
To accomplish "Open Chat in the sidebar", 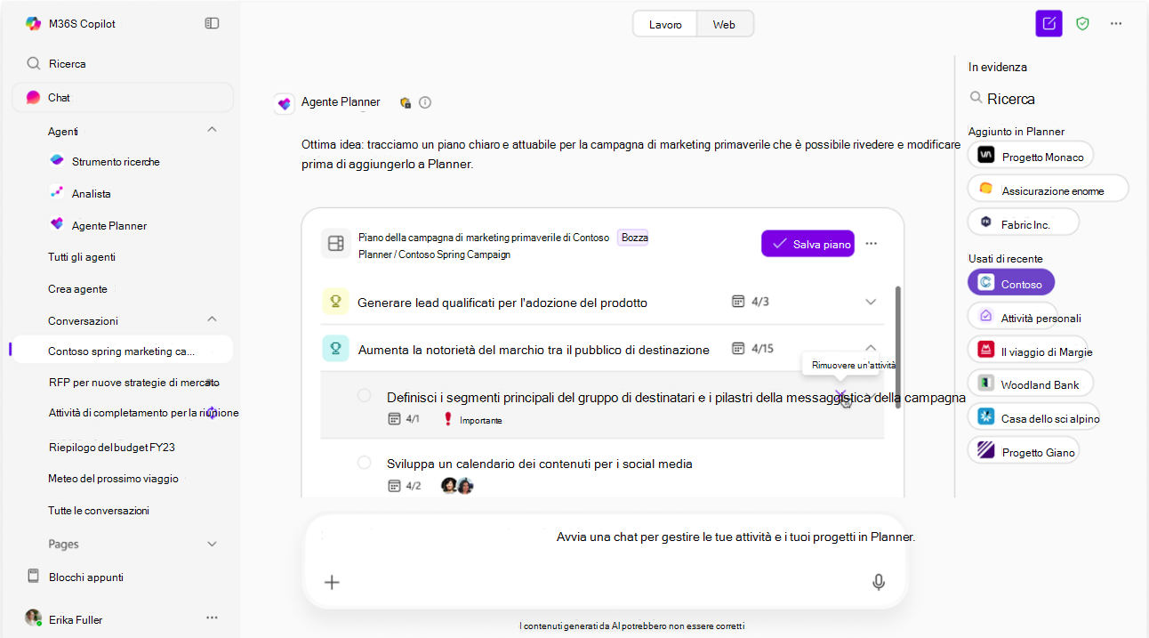I will [x=123, y=97].
